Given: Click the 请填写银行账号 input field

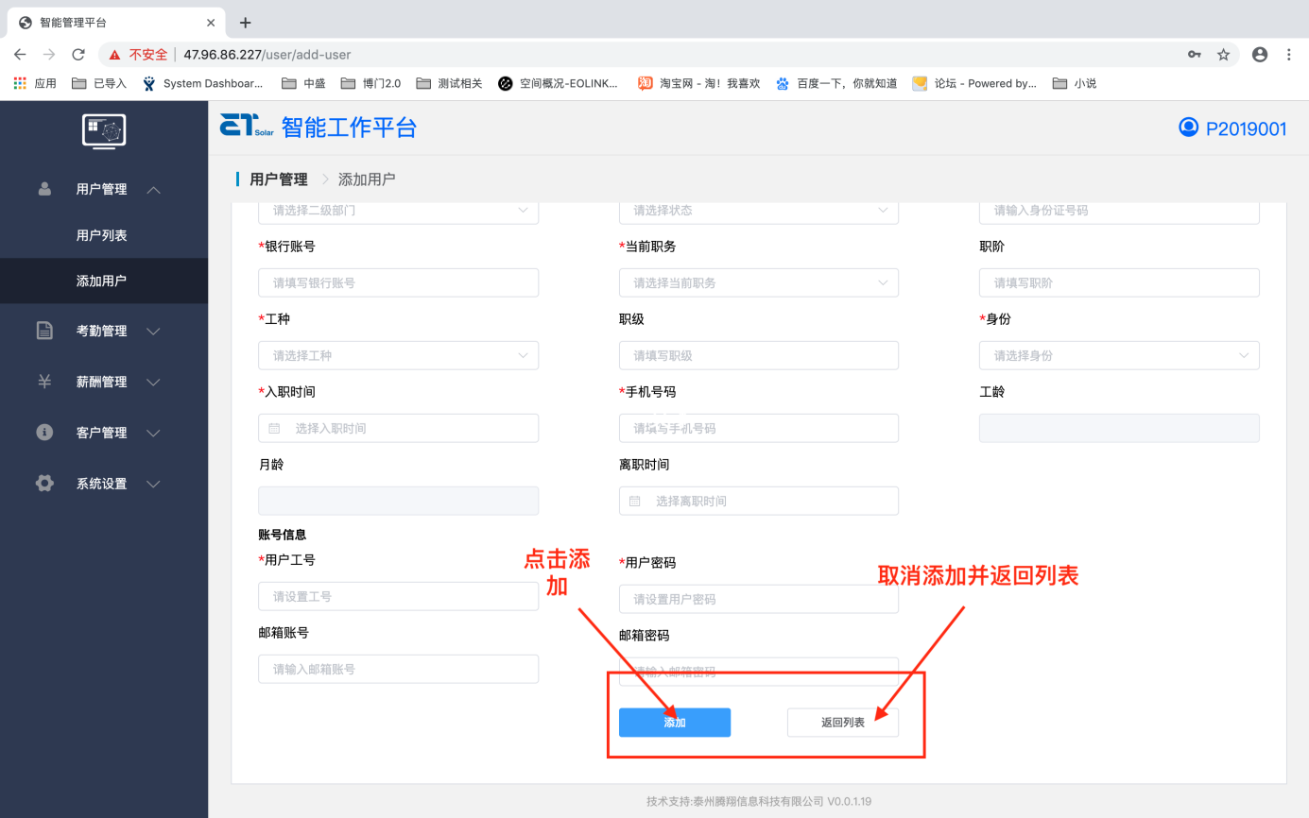Looking at the screenshot, I should coord(398,282).
